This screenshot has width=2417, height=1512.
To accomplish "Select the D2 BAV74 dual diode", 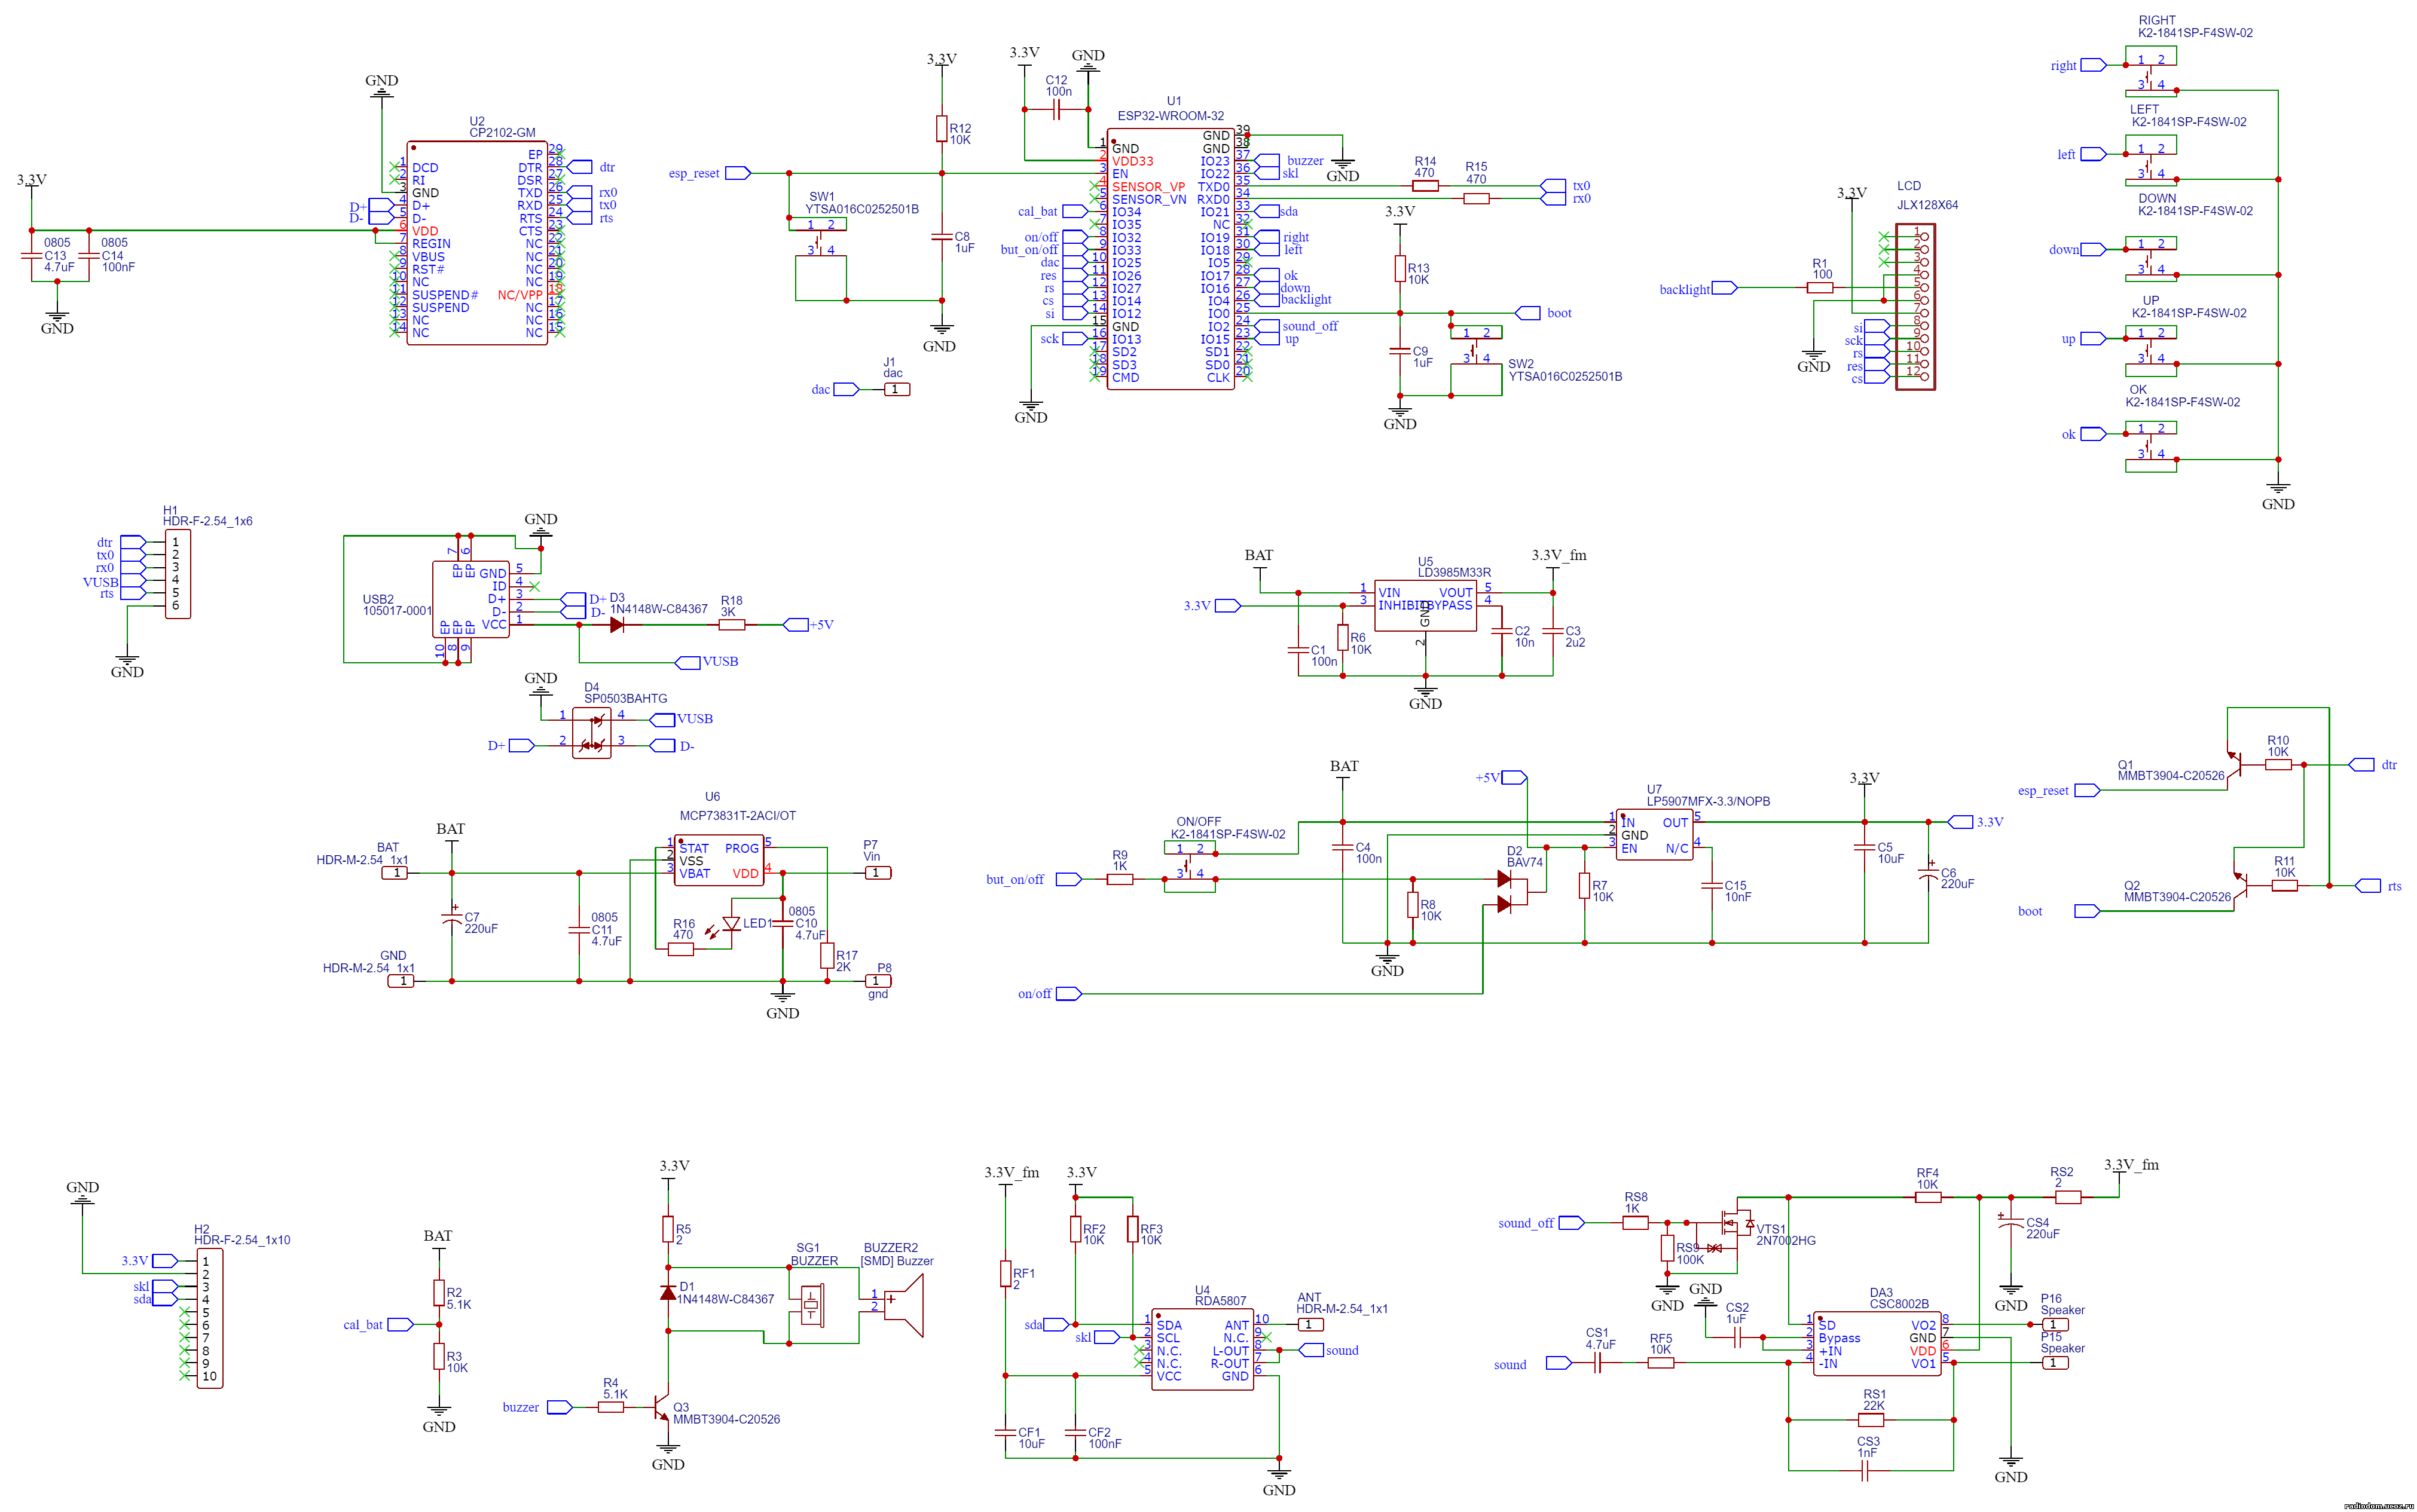I will point(1512,892).
